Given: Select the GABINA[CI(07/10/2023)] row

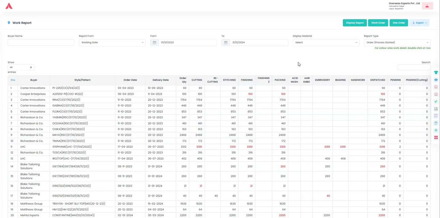Looking at the screenshot, I should 219,106.
